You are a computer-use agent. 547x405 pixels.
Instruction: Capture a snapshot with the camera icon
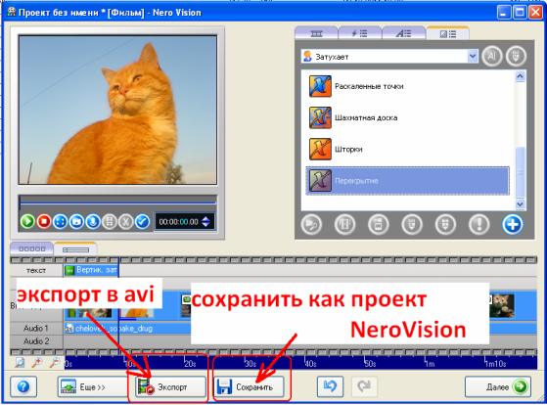point(76,221)
